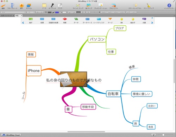Select the yellow 結合子 circle shape
176x137 pixels.
click(x=133, y=19)
